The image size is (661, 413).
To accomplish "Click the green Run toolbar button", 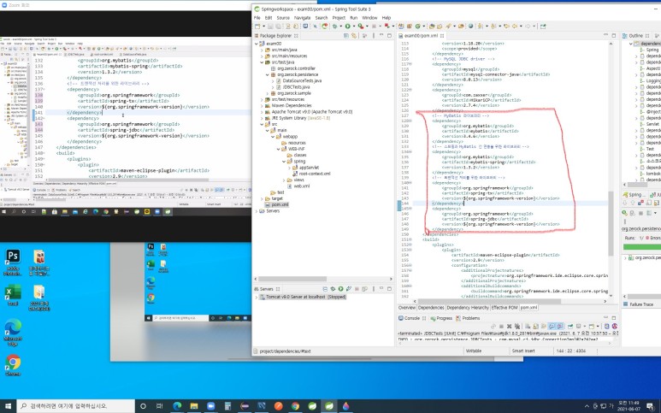I will click(x=348, y=27).
